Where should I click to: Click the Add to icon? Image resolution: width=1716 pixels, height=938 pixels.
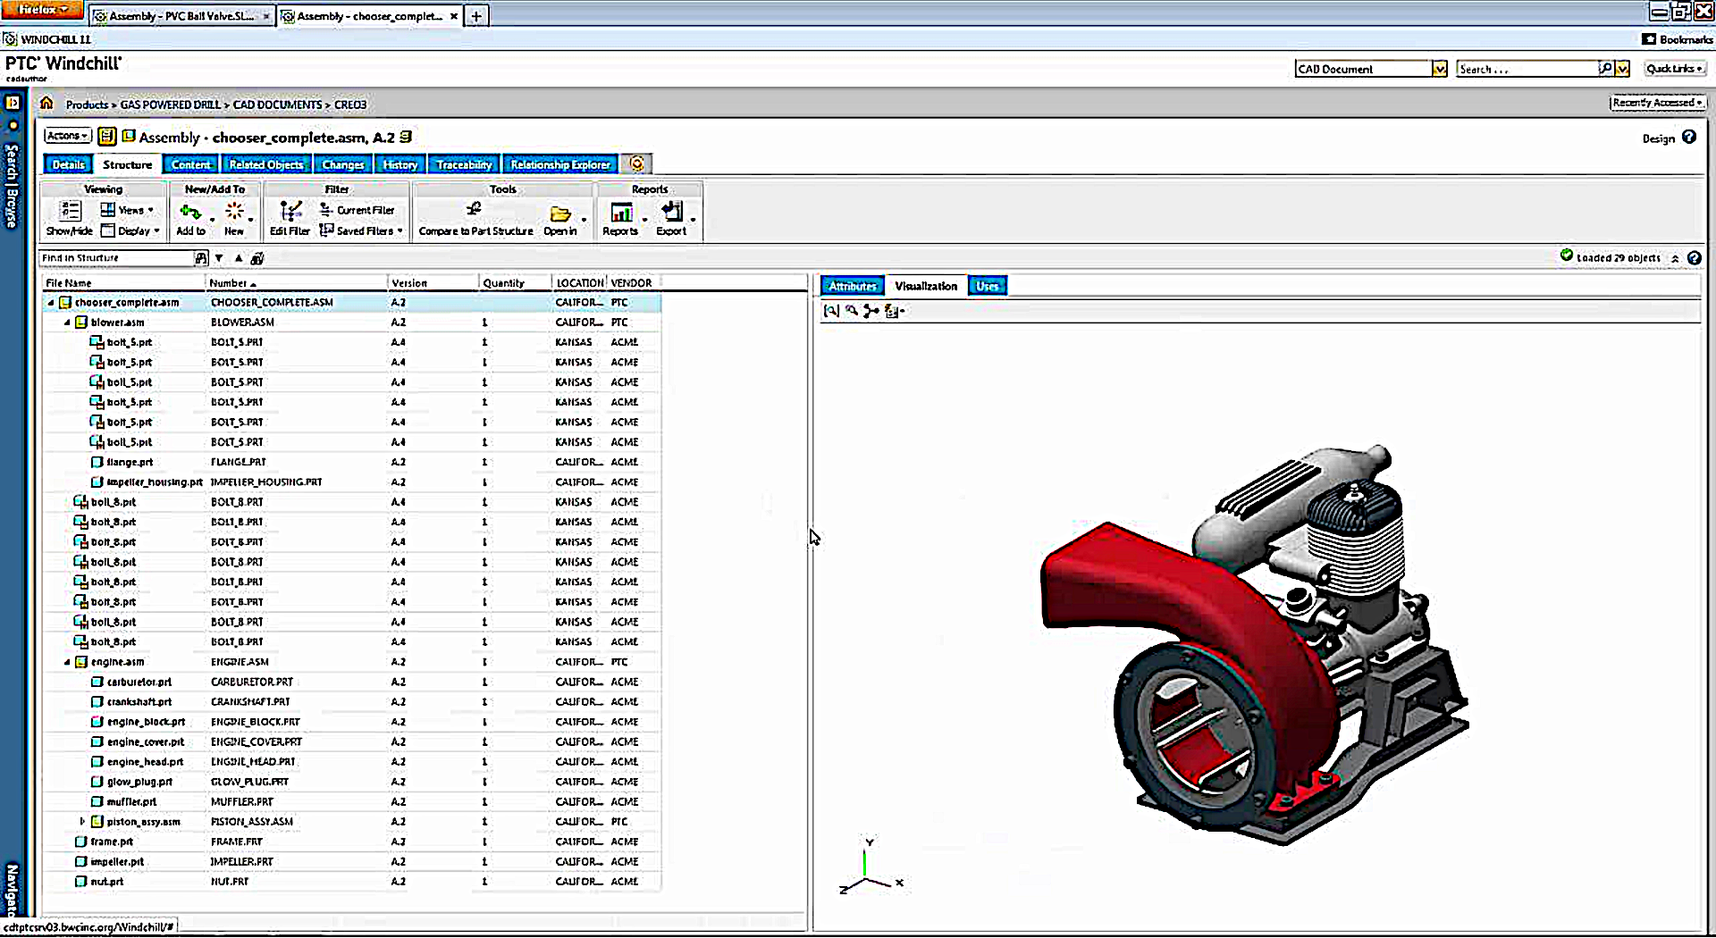tap(190, 212)
